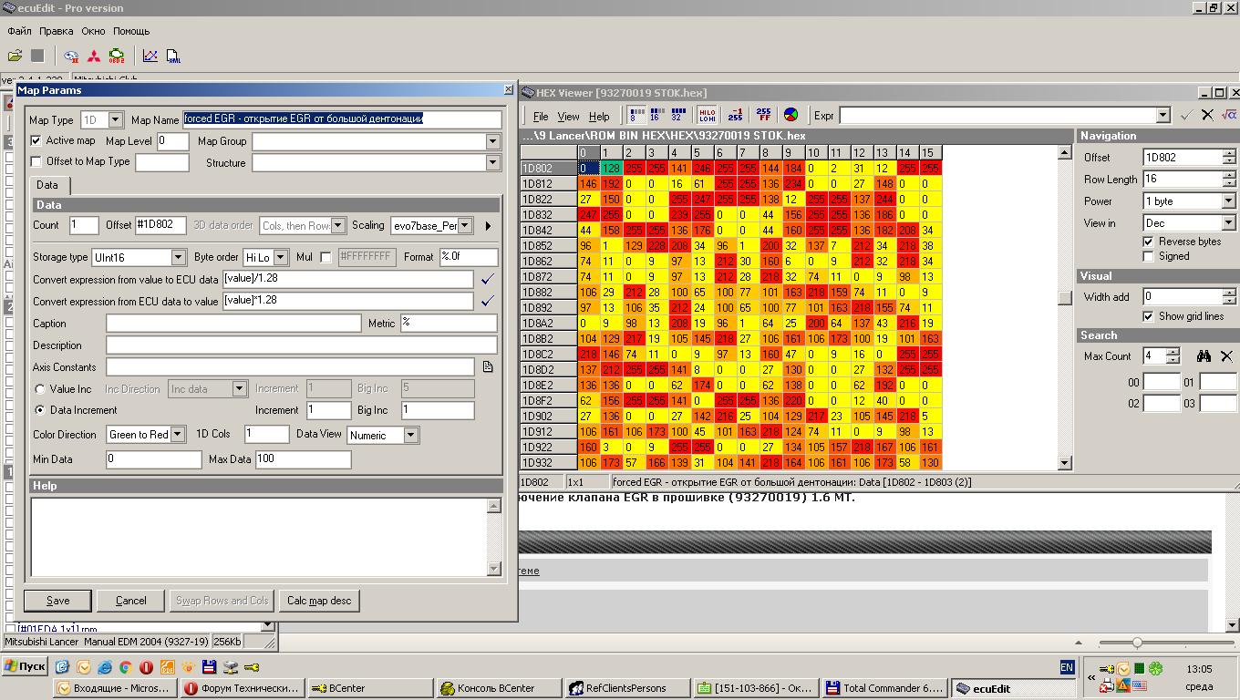
Task: Open the Правка menu
Action: pyautogui.click(x=56, y=31)
